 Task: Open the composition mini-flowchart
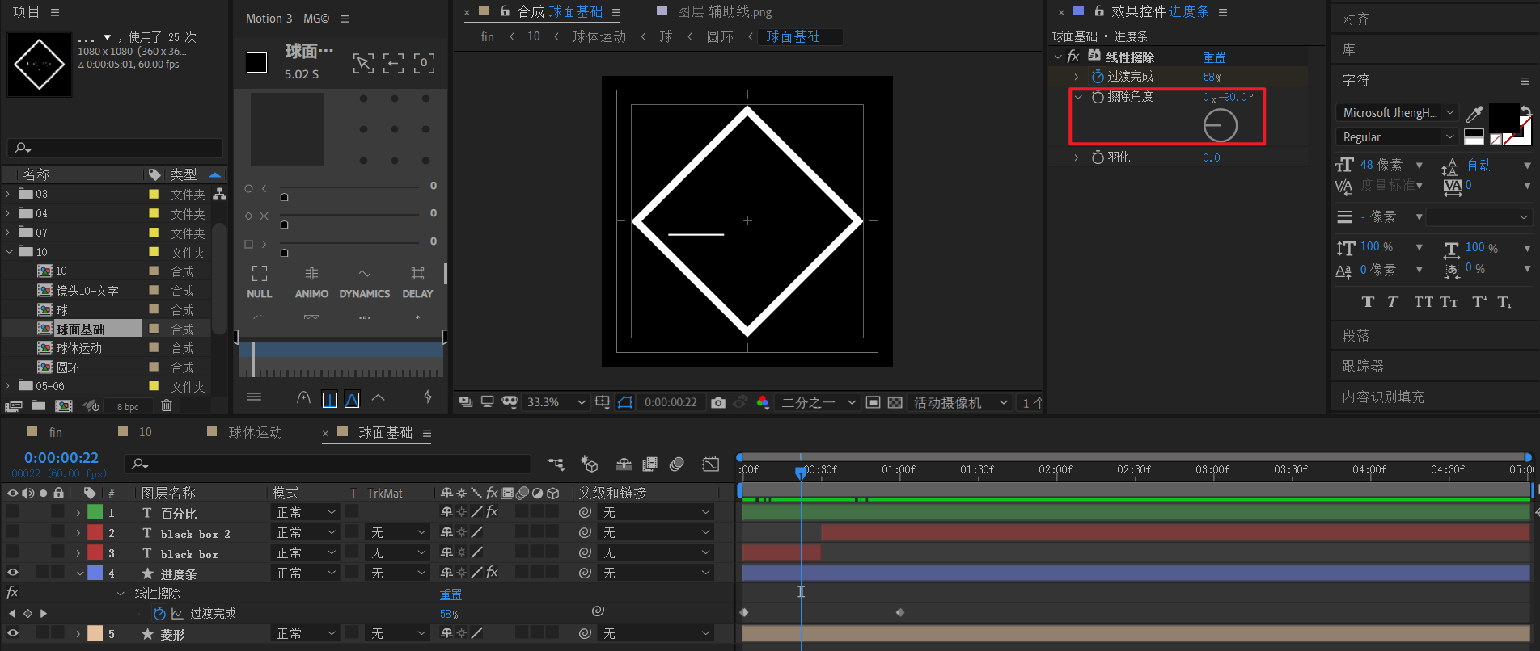pos(556,464)
